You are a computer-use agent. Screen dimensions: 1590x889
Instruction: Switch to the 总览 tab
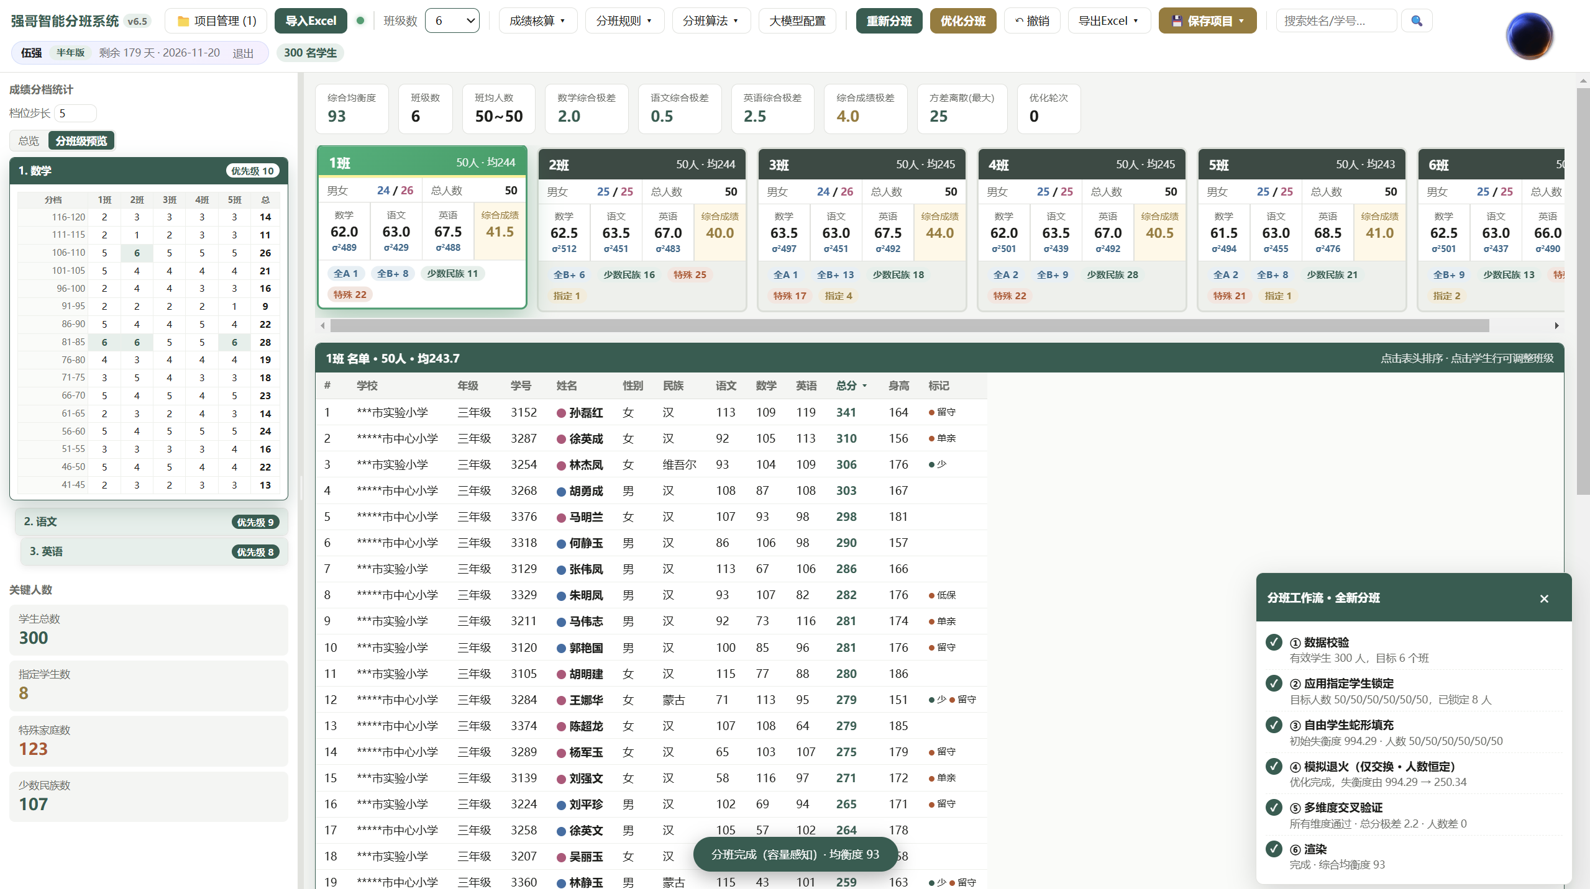click(x=29, y=141)
